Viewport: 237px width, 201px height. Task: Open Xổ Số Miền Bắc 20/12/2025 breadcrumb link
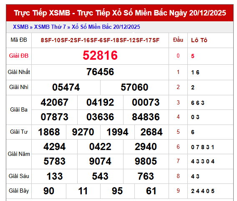pyautogui.click(x=106, y=27)
